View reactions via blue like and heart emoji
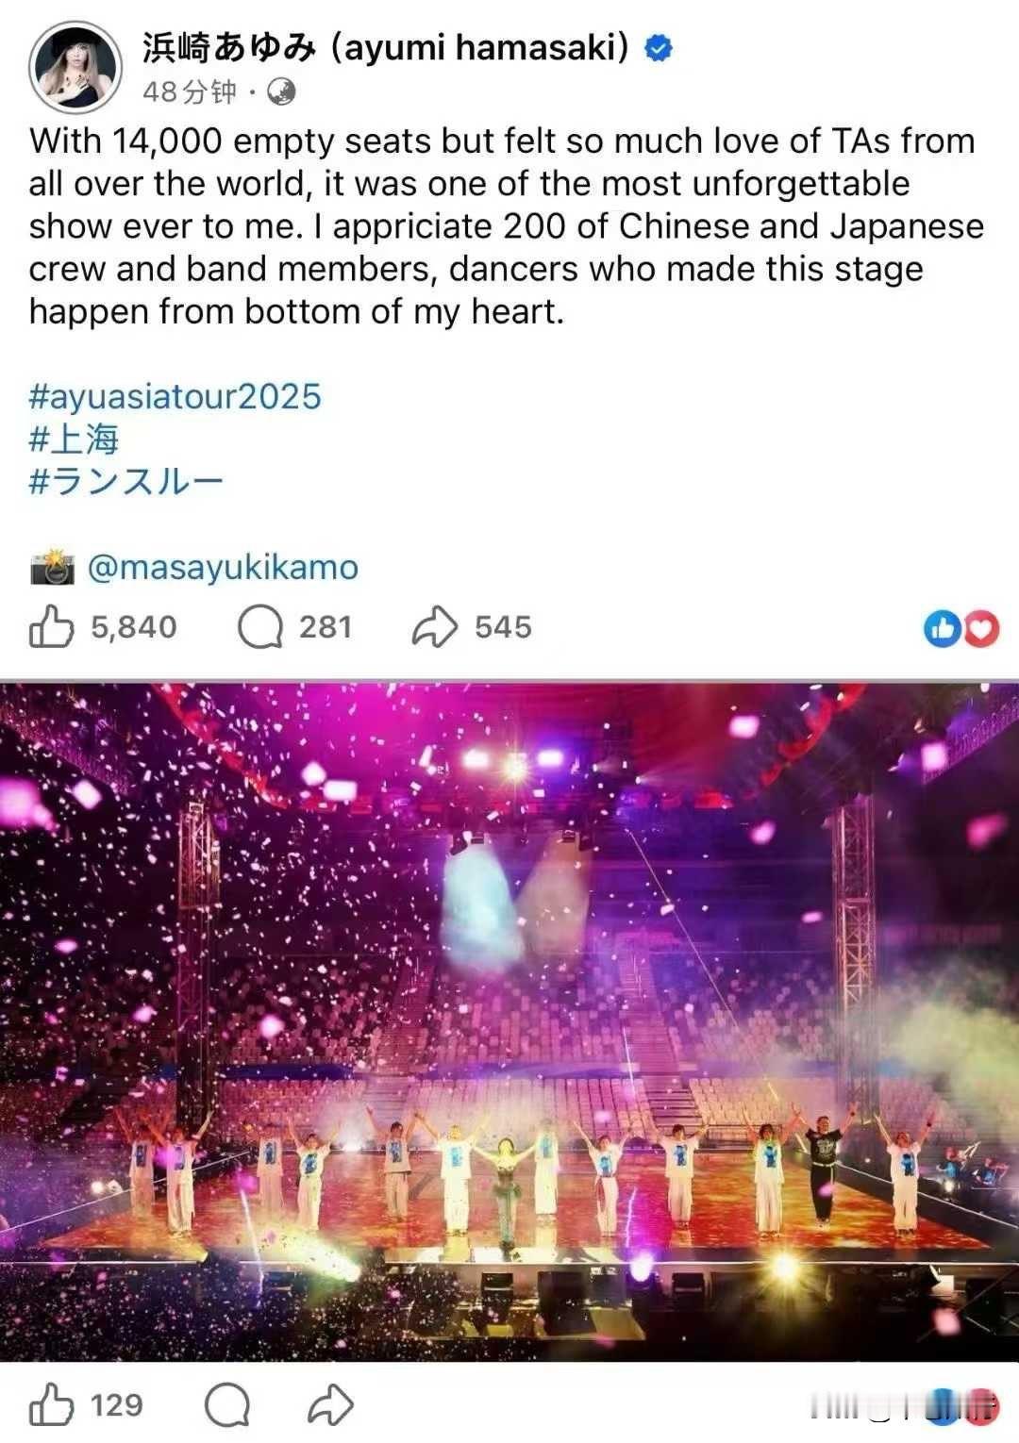This screenshot has height=1443, width=1019. [961, 628]
